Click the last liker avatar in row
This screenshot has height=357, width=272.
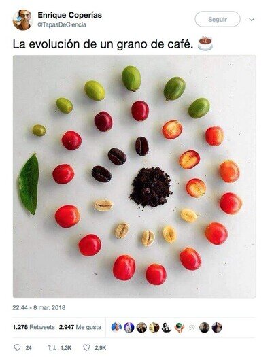click(217, 327)
